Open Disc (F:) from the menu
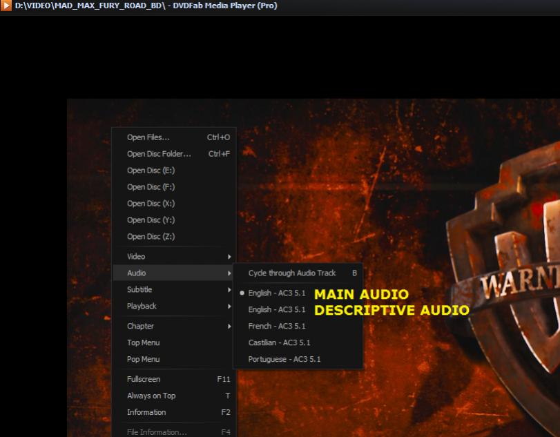The width and height of the screenshot is (560, 437). click(174, 186)
